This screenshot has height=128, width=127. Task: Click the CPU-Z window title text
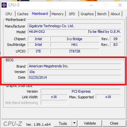[x=14, y=5]
